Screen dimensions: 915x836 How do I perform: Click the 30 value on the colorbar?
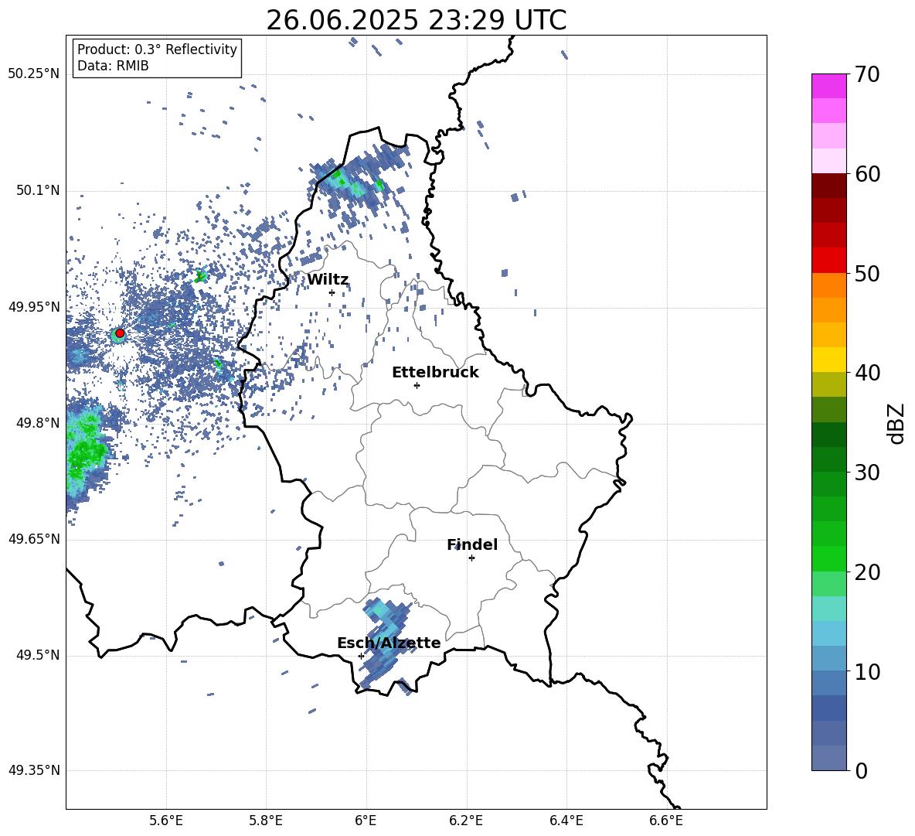pos(867,473)
